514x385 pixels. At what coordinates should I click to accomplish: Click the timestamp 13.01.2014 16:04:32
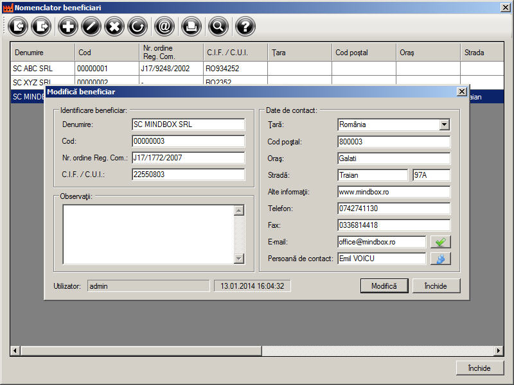click(x=252, y=286)
